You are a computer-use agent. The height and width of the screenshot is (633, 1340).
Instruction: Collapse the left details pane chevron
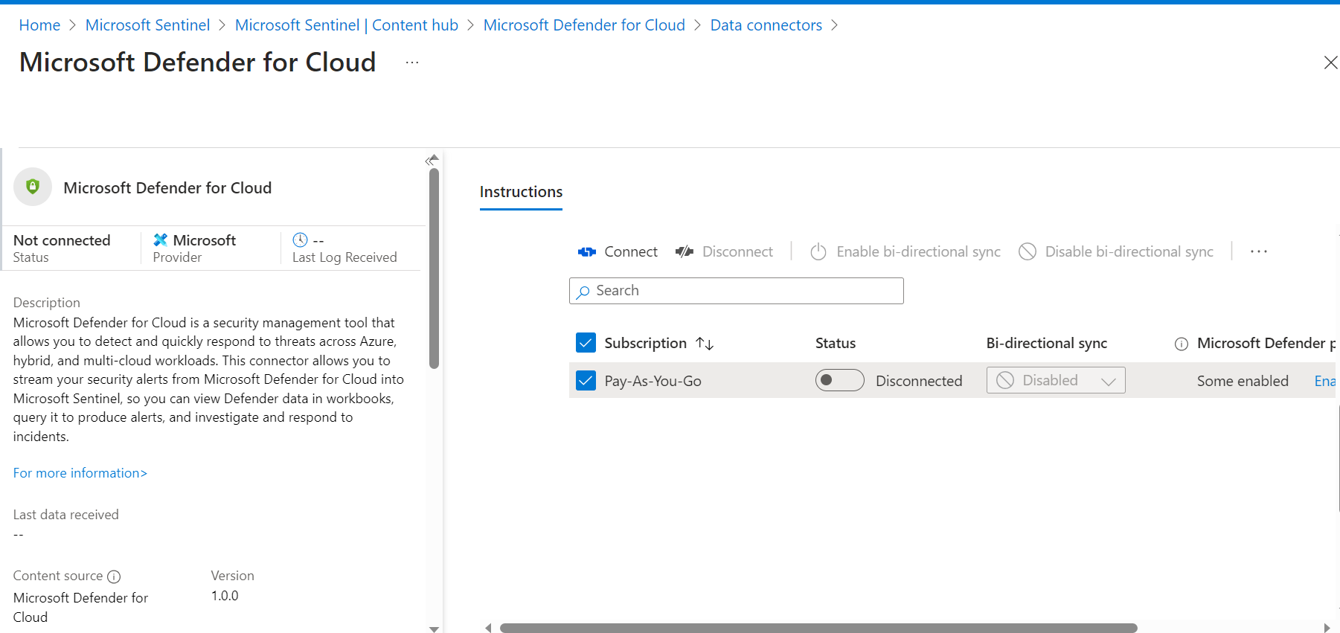(x=429, y=161)
